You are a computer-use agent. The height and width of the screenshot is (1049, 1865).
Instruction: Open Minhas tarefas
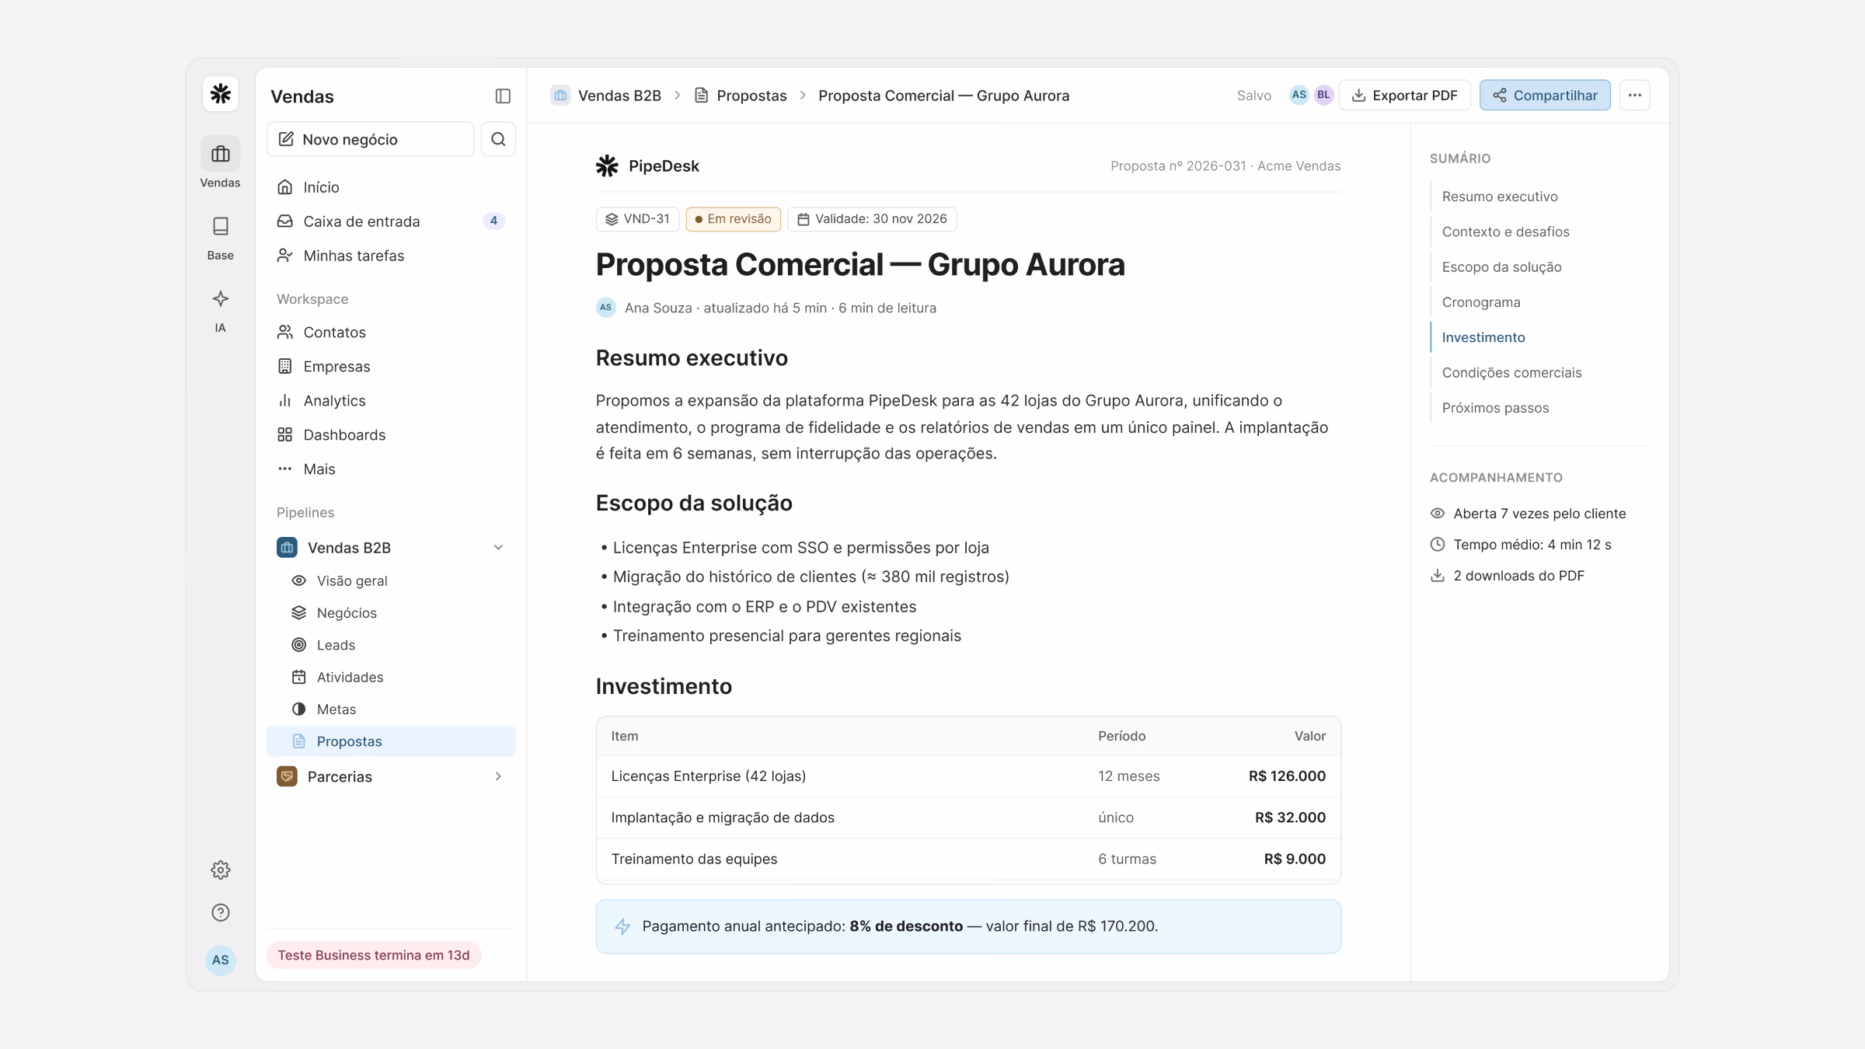391,255
